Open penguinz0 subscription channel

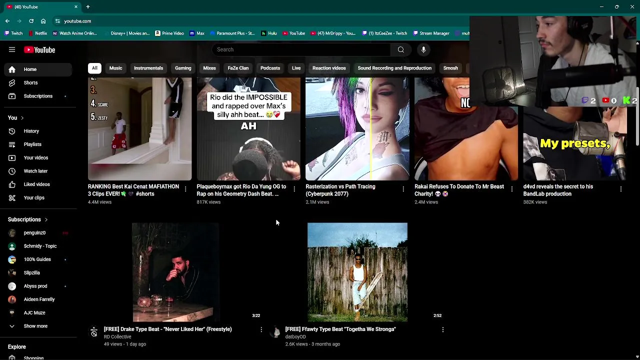tap(37, 233)
